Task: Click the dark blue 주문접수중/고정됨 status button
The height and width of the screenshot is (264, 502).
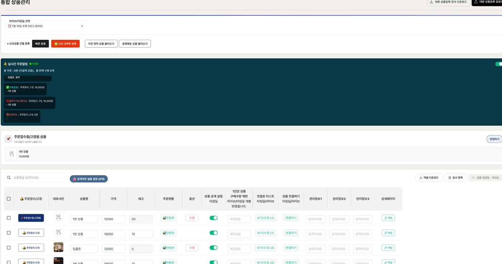Action: pyautogui.click(x=31, y=218)
